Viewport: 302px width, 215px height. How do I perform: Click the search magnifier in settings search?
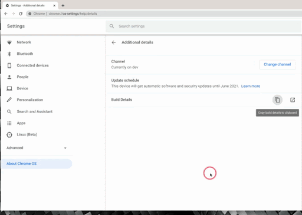(111, 26)
